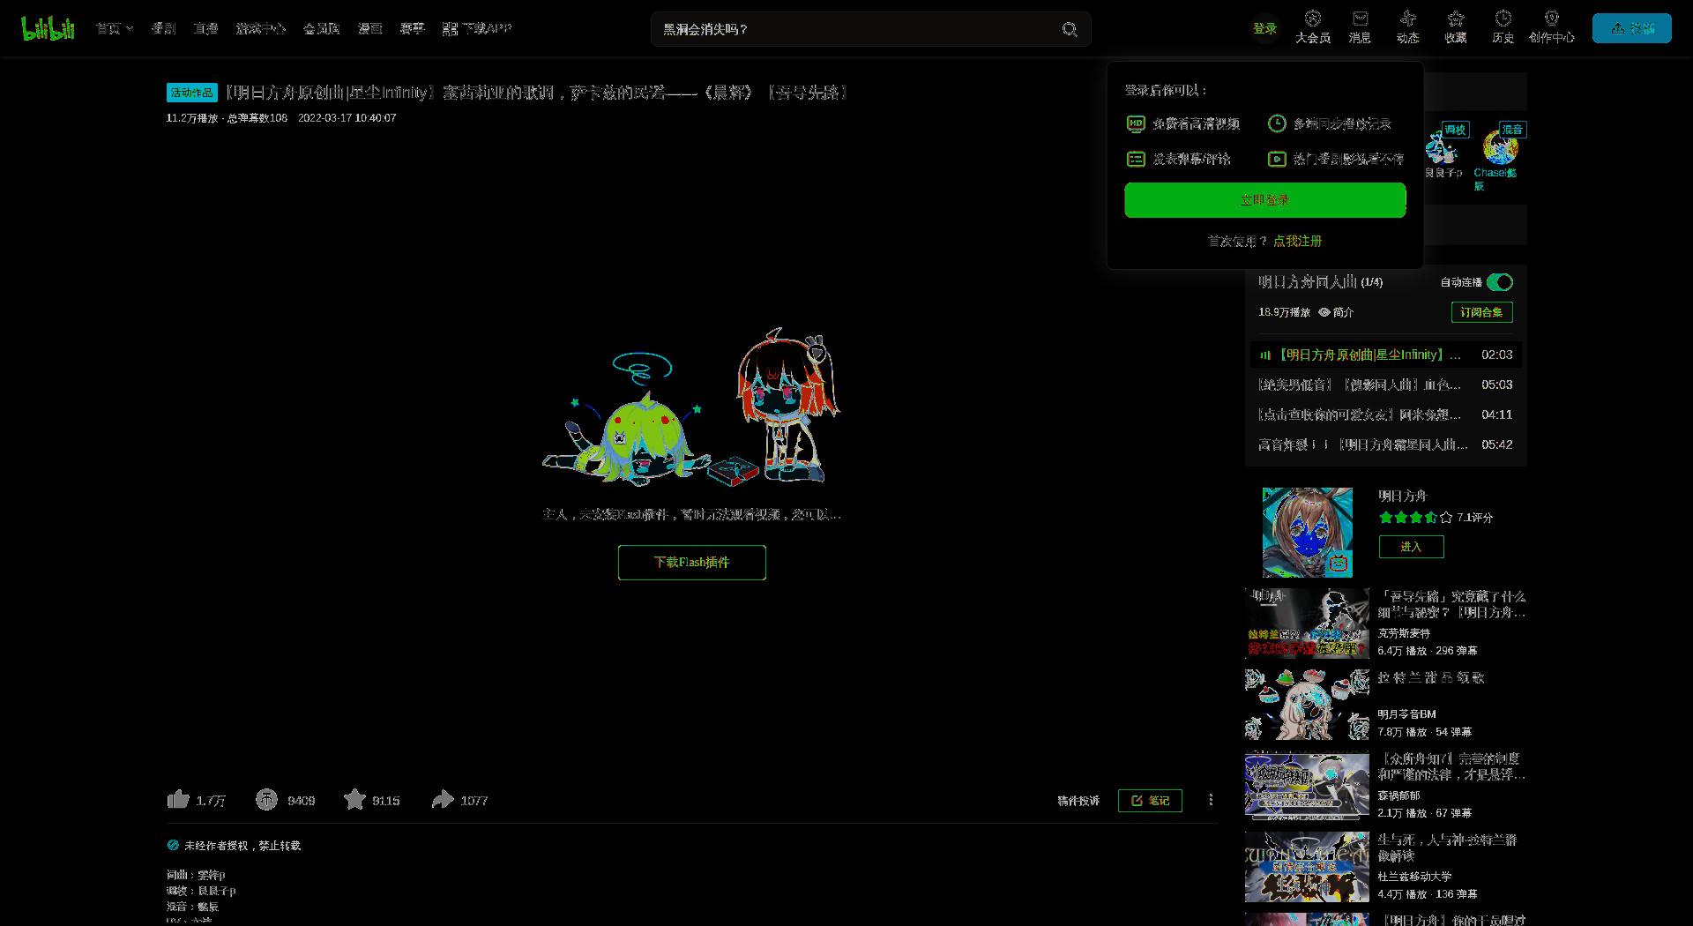Screen dimensions: 1693x926
Task: Click the share arrow icon 1077
Action: click(x=442, y=800)
